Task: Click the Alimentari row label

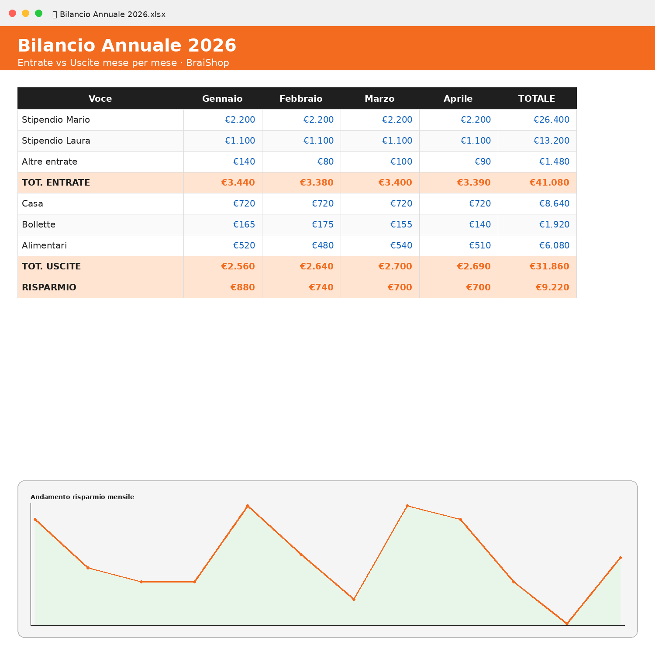Action: 44,245
